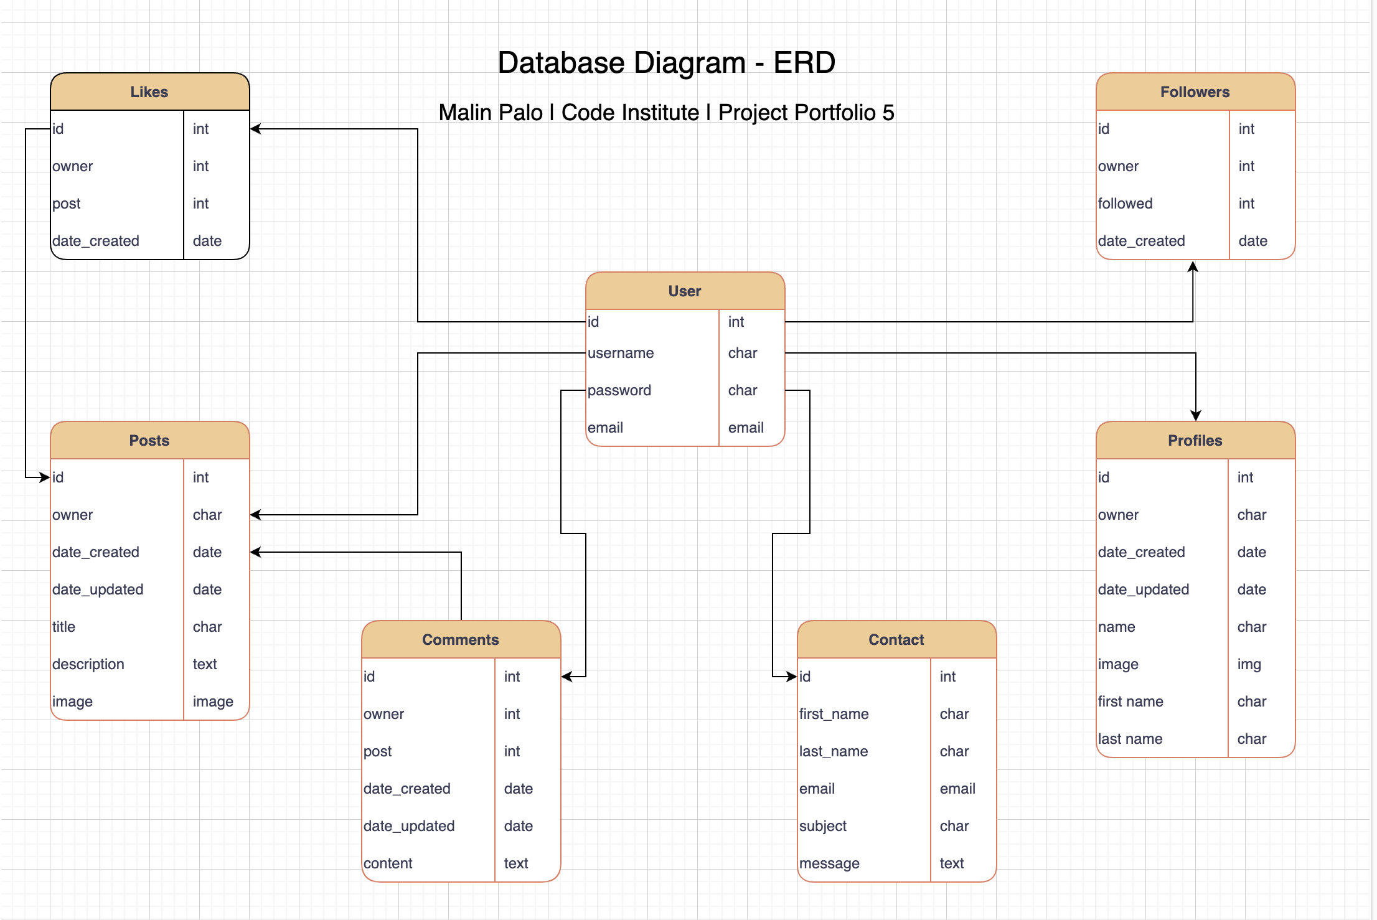
Task: Click the title field in Posts
Action: [x=63, y=626]
